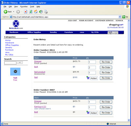Go to Home page icon in toolbar

36,12
